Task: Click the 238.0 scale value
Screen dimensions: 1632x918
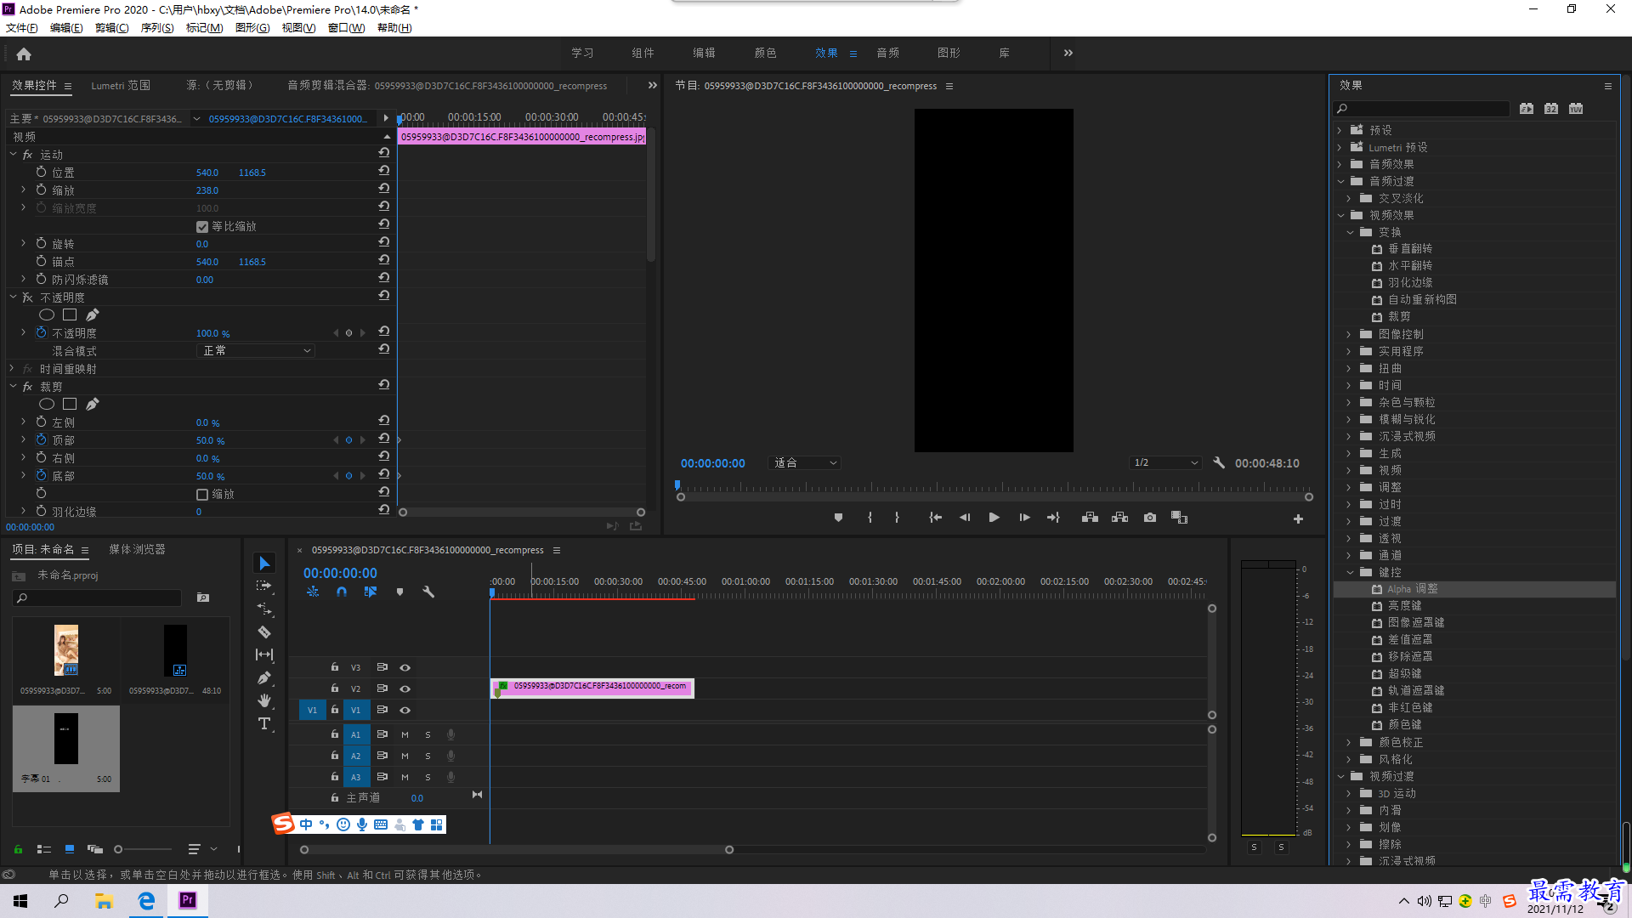Action: (207, 190)
